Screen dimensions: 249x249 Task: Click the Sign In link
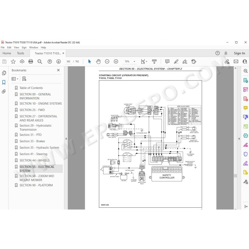tap(239, 53)
